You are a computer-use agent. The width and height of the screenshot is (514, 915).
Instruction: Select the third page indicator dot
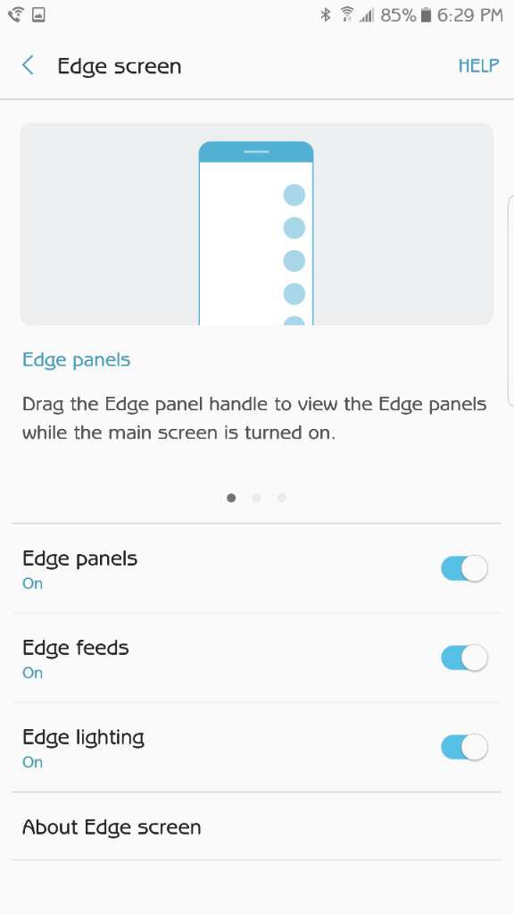coord(282,498)
